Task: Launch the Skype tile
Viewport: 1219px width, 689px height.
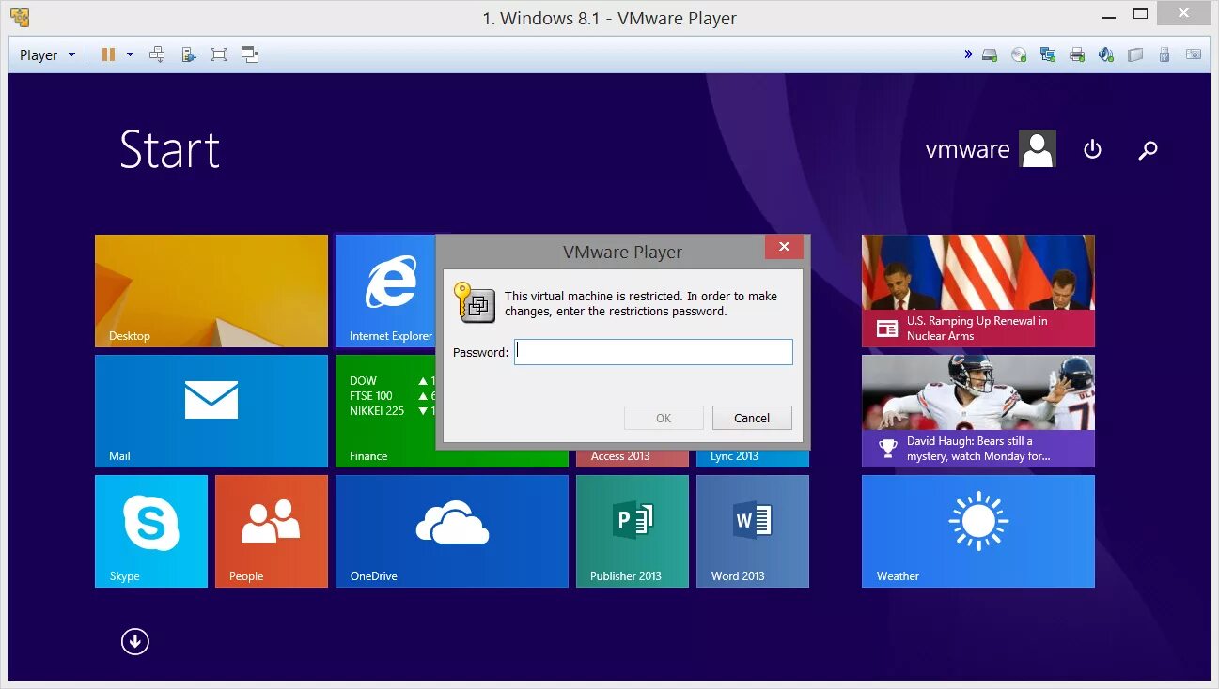Action: pyautogui.click(x=151, y=531)
